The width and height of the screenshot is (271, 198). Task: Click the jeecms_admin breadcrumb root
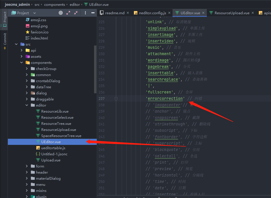click(x=17, y=5)
